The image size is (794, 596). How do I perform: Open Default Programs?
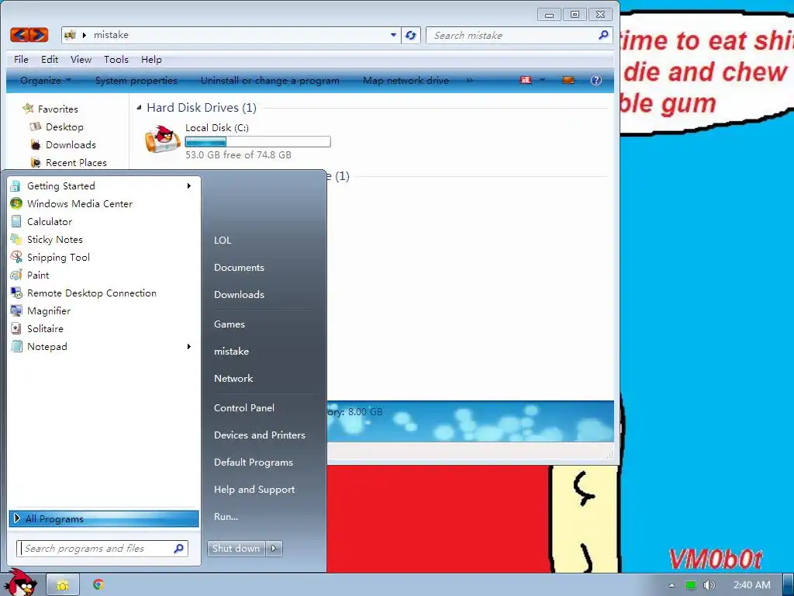pos(254,463)
